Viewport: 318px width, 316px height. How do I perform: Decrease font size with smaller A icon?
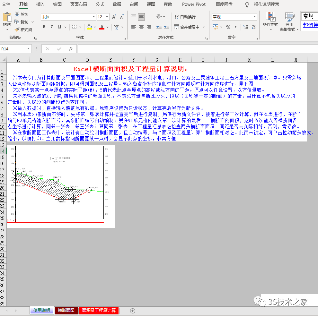pos(122,17)
